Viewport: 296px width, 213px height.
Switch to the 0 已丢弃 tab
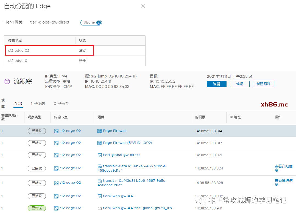tap(61, 104)
